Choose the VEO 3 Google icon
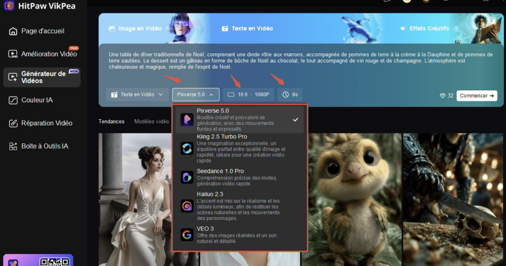The height and width of the screenshot is (266, 506). point(187,235)
